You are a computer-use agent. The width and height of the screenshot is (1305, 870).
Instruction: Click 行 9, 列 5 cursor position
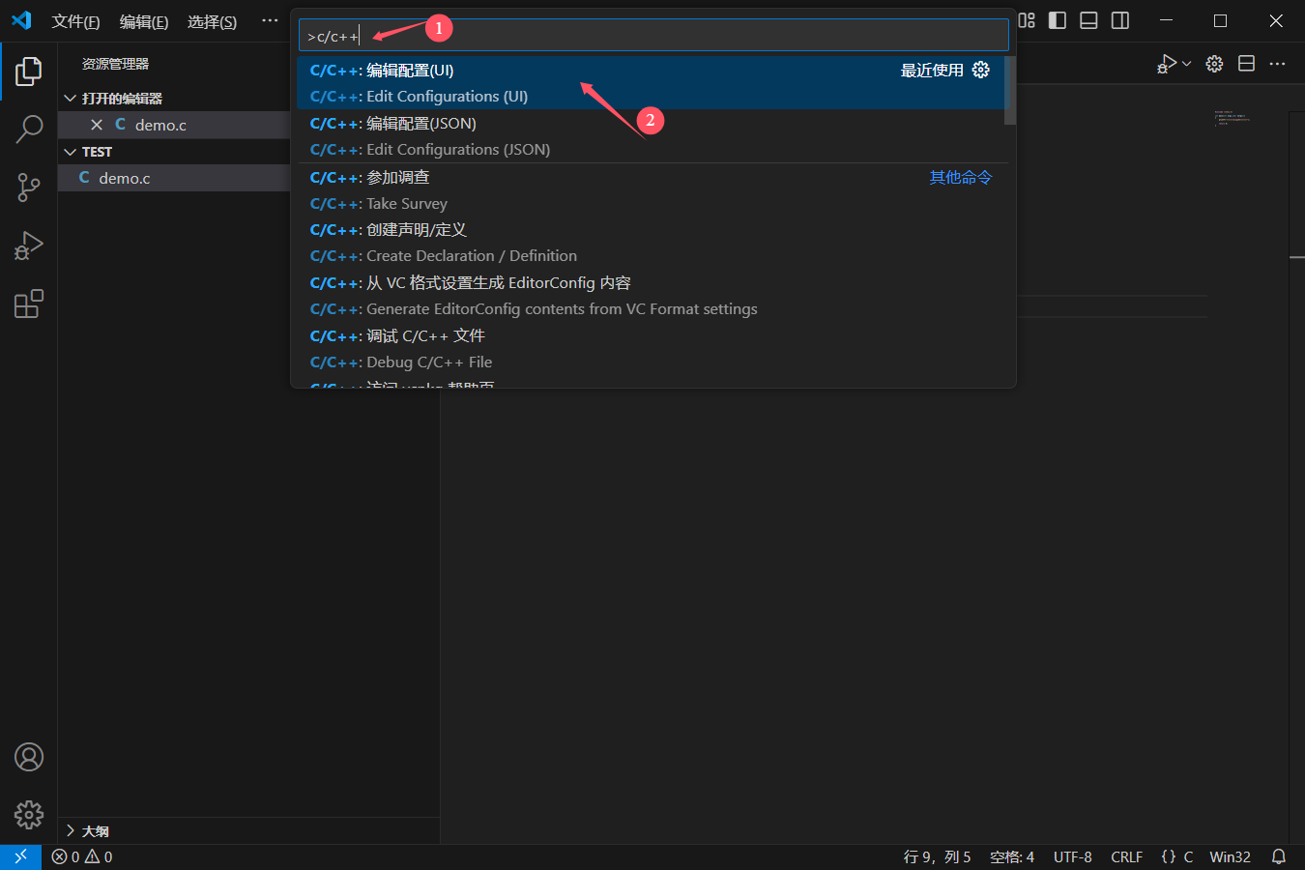point(937,856)
